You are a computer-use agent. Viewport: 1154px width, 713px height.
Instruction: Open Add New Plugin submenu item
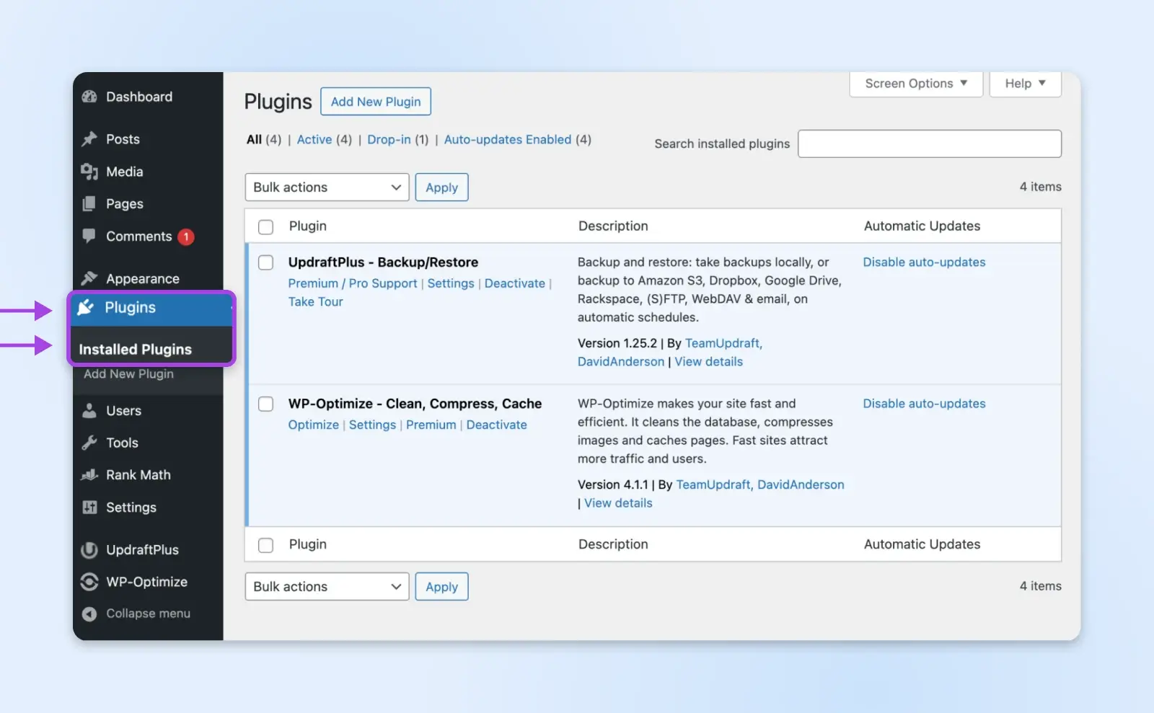(x=128, y=373)
